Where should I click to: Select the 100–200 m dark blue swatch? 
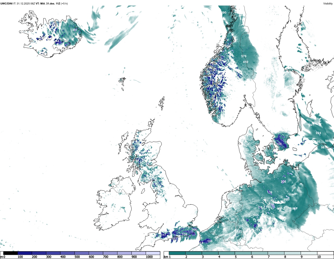pos(25,253)
